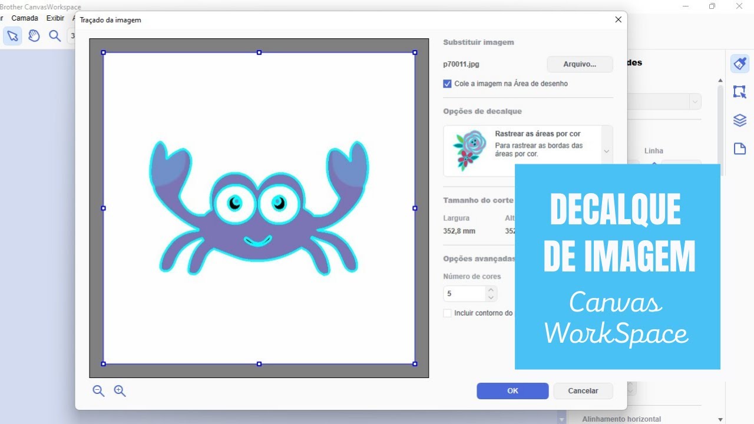Click the bottom-right corner crop handle
The width and height of the screenshot is (754, 424).
tap(415, 364)
